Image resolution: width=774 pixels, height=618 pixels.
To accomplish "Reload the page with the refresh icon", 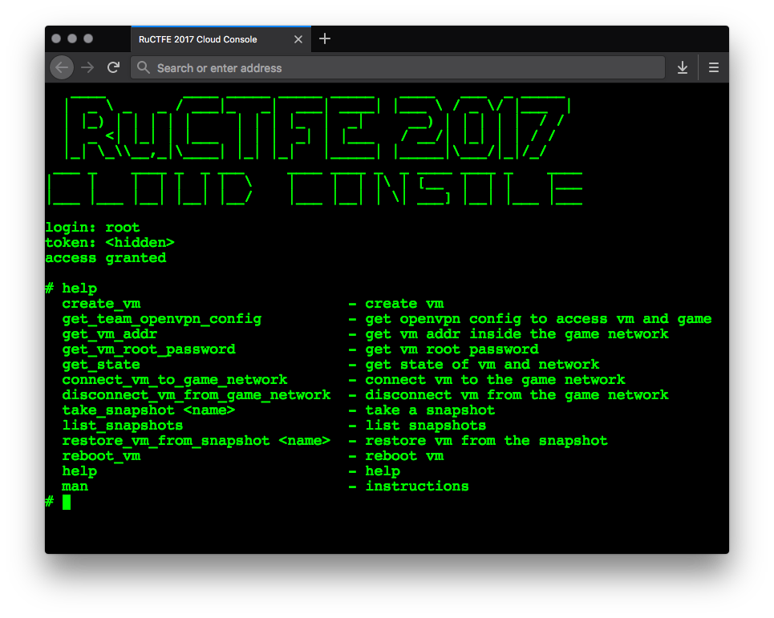I will (x=114, y=67).
